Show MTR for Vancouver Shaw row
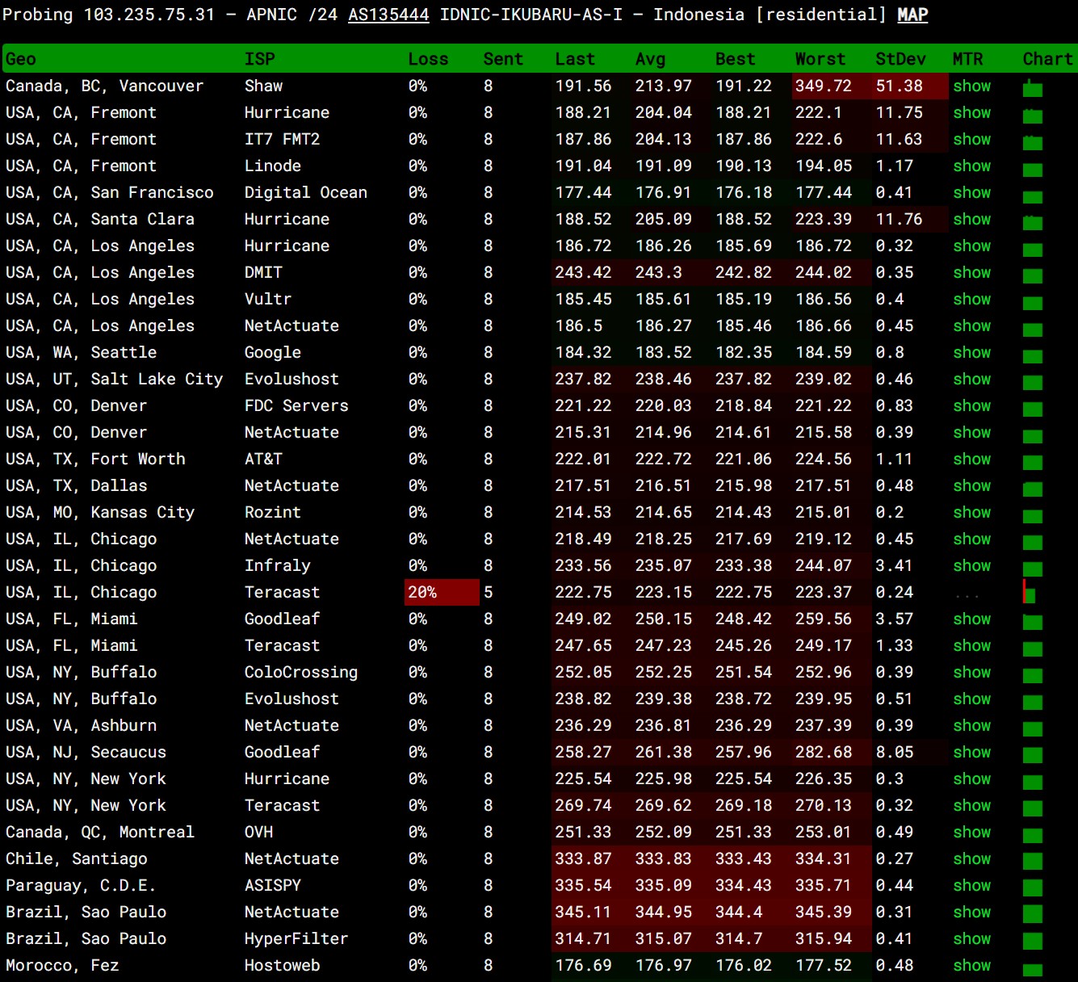The height and width of the screenshot is (982, 1078). 971,86
